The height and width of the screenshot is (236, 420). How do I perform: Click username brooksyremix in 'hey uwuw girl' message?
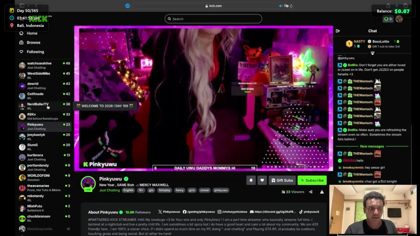pos(353,167)
